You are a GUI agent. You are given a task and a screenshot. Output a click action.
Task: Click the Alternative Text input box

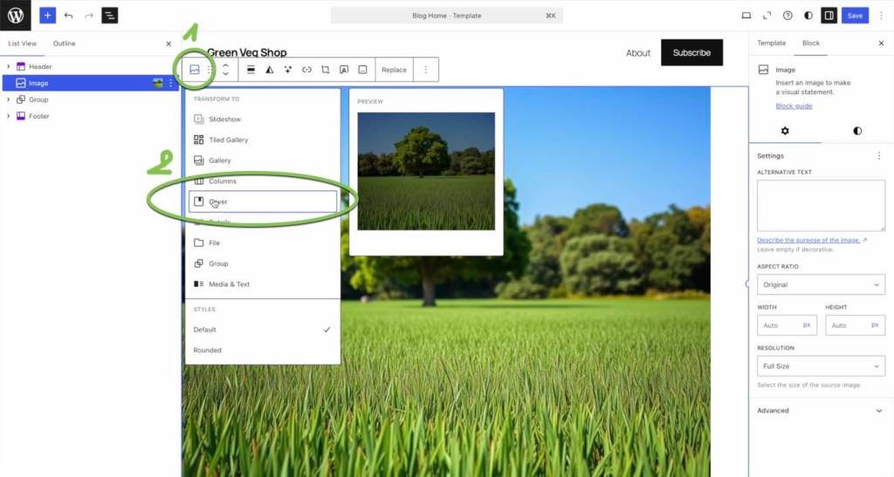tap(821, 206)
